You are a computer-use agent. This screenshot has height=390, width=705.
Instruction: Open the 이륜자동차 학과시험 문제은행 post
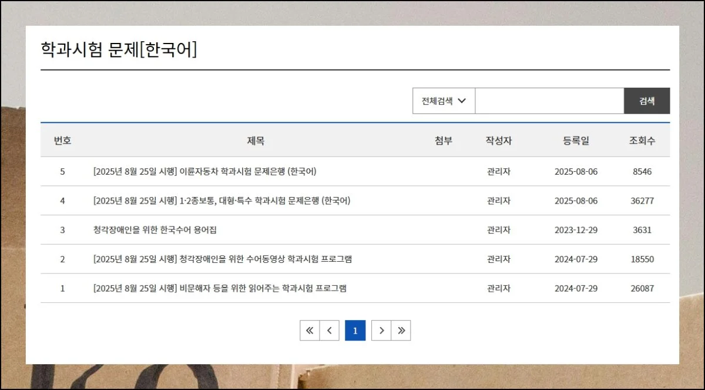click(x=204, y=172)
